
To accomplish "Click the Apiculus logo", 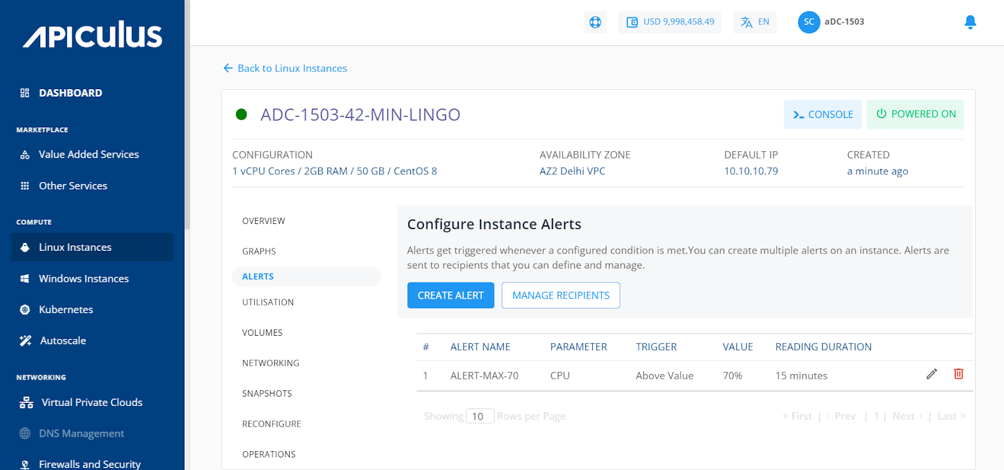I will [x=92, y=35].
